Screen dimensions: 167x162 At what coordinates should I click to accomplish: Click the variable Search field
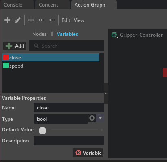[67, 46]
